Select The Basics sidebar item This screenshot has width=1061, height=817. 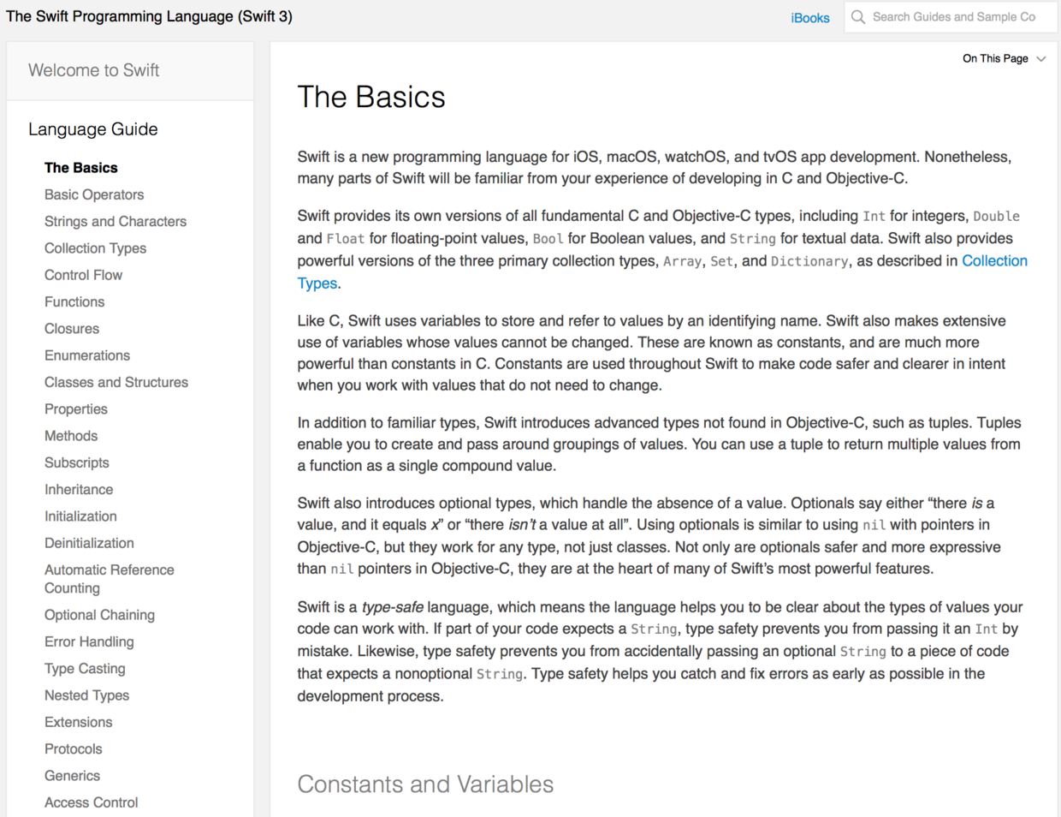(x=81, y=168)
